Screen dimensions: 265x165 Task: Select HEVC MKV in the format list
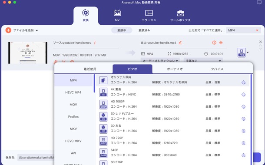tap(73, 141)
